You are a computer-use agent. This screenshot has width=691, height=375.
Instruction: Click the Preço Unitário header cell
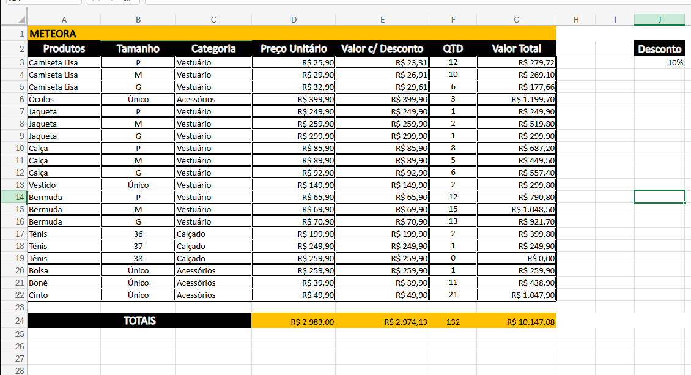pos(294,48)
